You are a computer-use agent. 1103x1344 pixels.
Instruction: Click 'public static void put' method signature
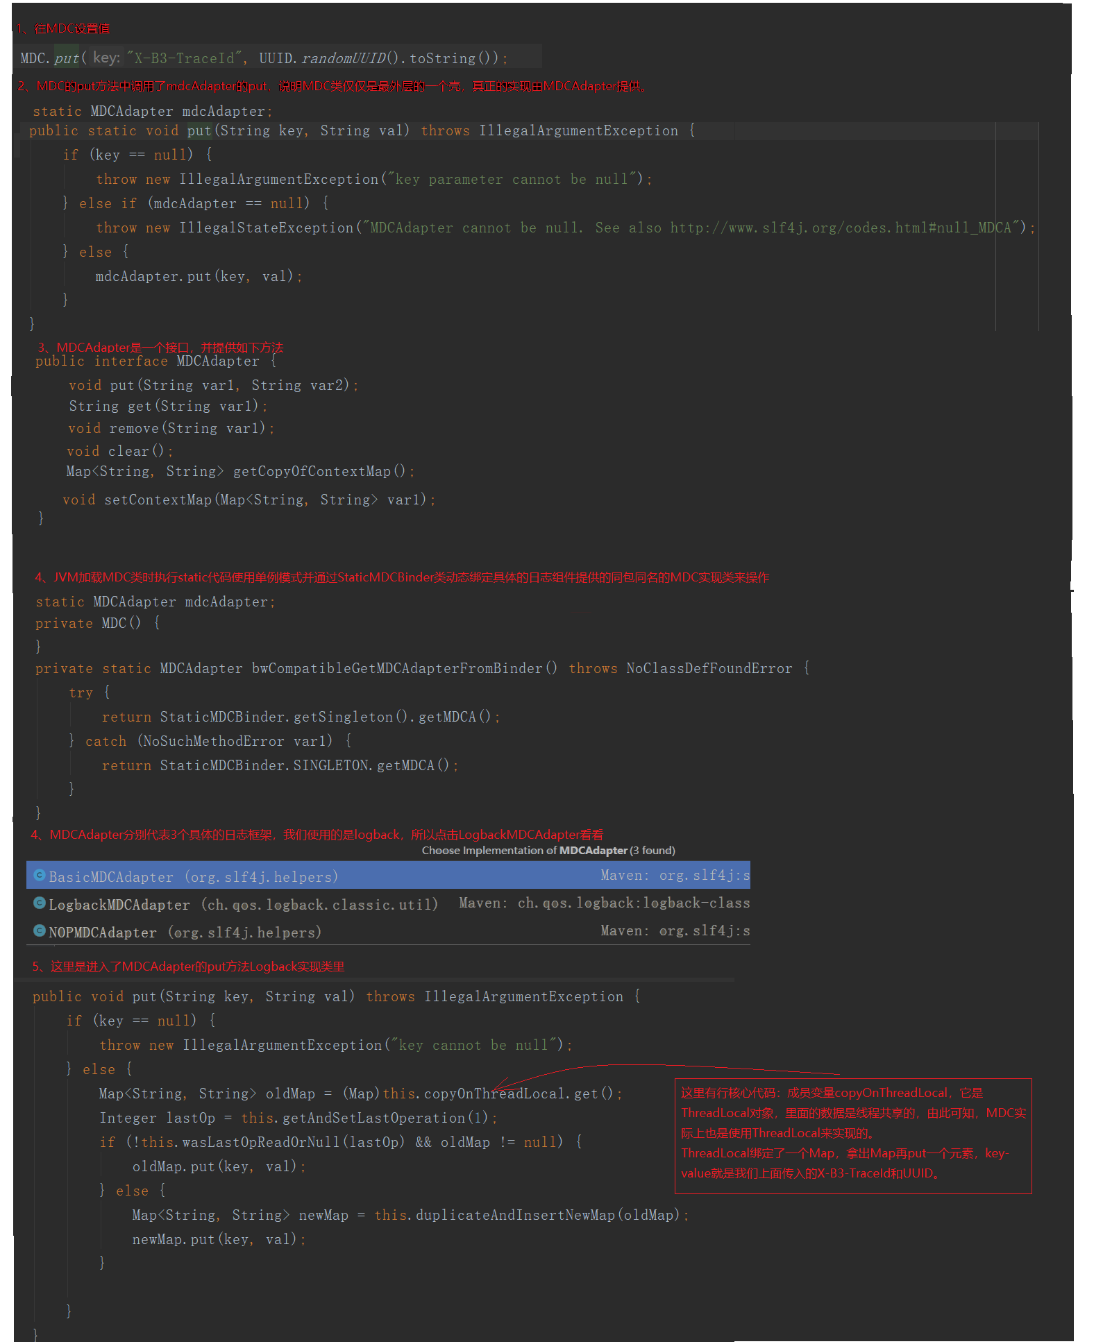pyautogui.click(x=120, y=130)
